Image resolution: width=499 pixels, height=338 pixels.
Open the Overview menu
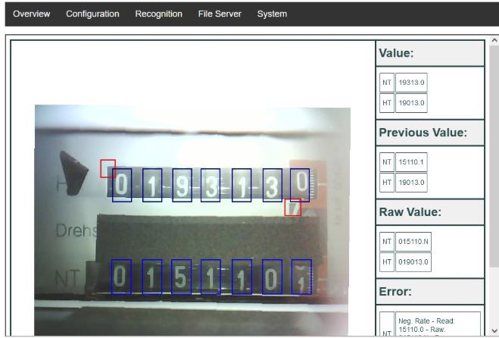[x=31, y=14]
